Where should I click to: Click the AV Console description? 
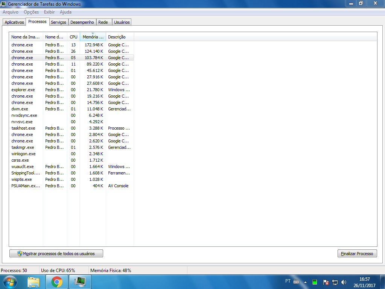click(118, 186)
